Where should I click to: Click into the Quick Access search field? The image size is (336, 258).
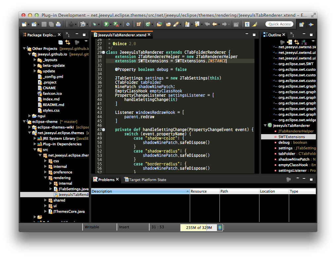(x=279, y=24)
